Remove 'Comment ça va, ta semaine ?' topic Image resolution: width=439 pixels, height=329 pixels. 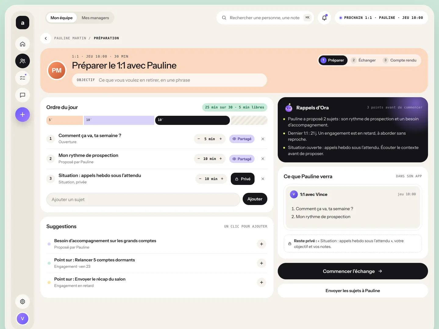263,139
